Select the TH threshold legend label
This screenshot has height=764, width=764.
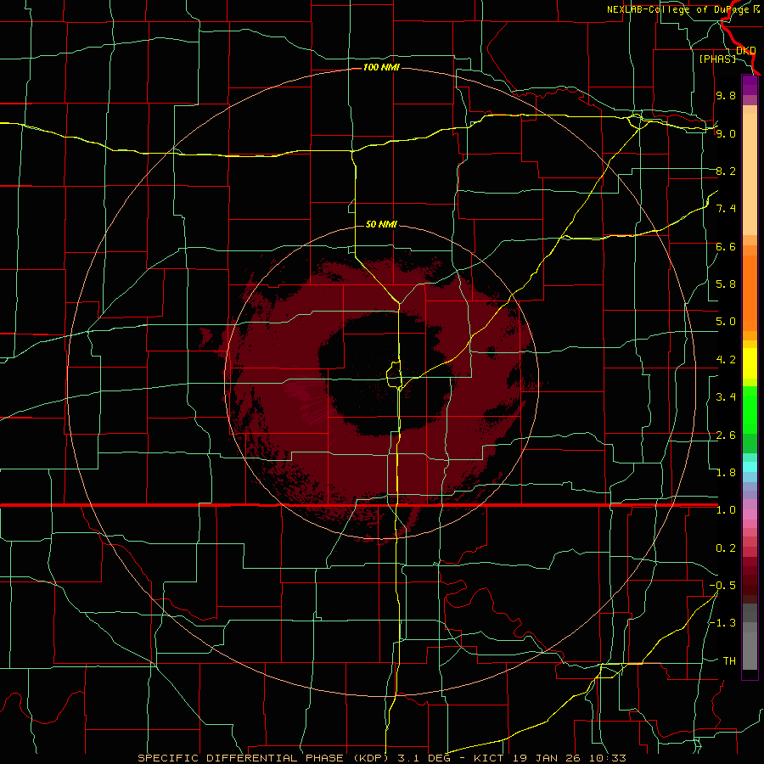click(x=729, y=661)
